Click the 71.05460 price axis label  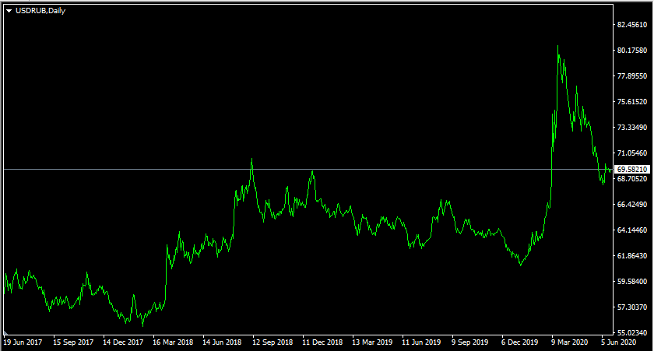click(x=632, y=153)
